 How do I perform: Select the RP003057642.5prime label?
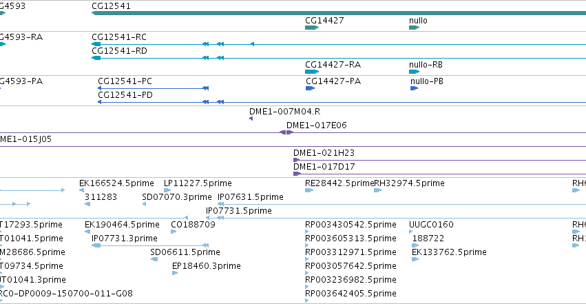[x=350, y=266]
